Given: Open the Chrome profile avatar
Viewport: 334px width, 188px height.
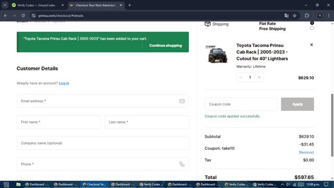Looking at the screenshot, I should pos(320,16).
